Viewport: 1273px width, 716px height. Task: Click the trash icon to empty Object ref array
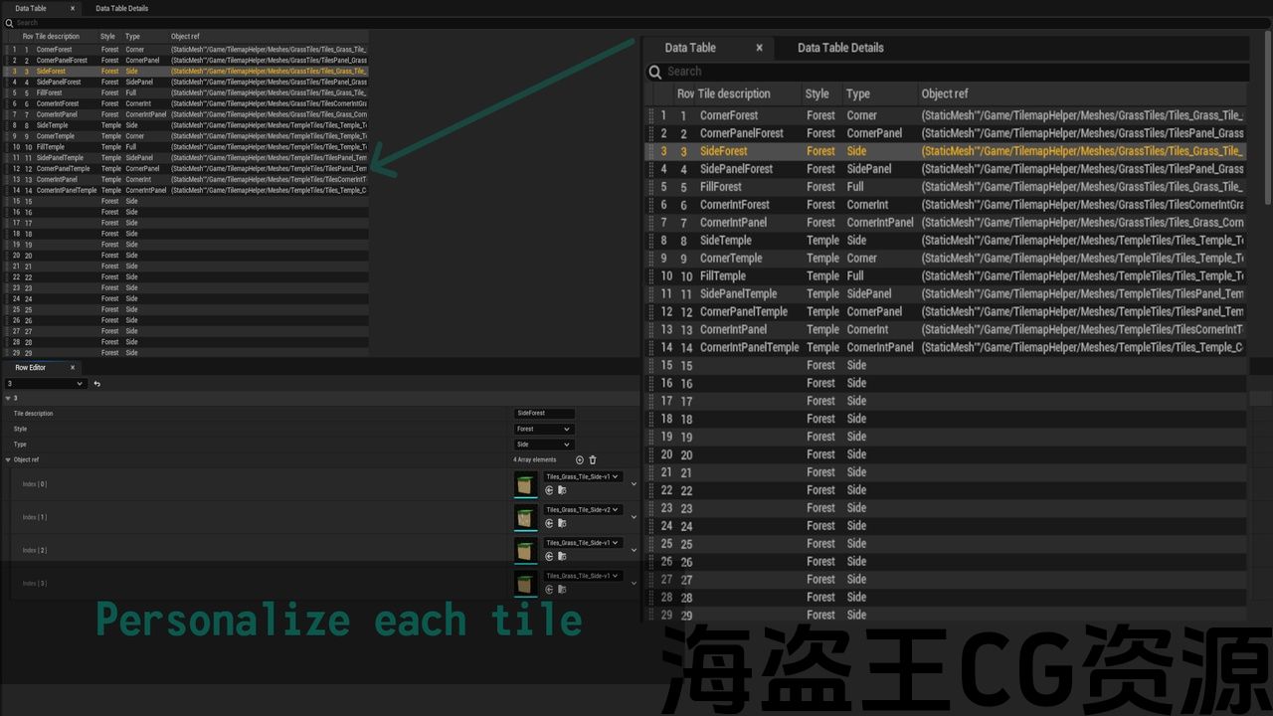(593, 459)
